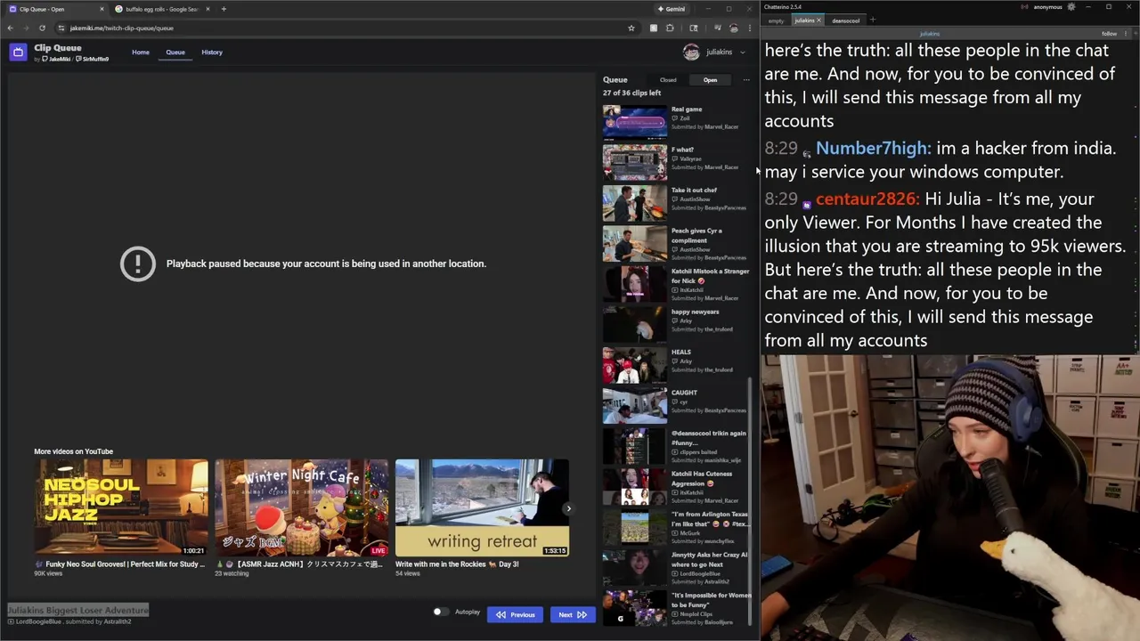Add a new Chatterino tab
The height and width of the screenshot is (641, 1140).
point(873,20)
